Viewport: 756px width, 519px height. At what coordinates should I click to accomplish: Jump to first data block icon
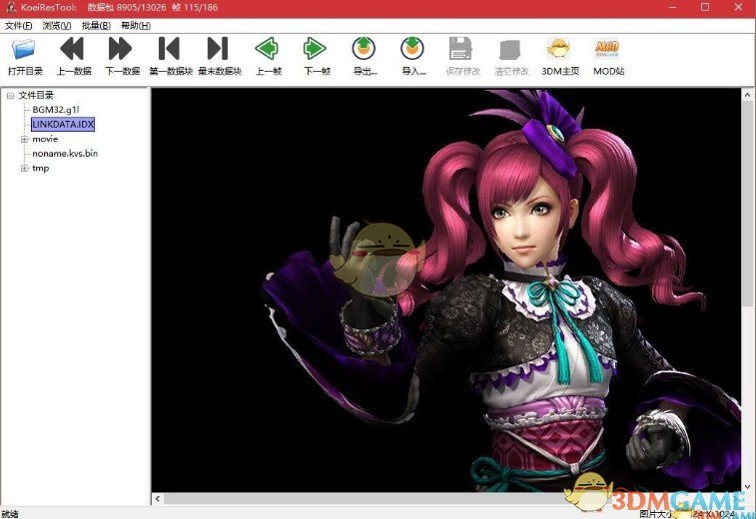[x=169, y=49]
